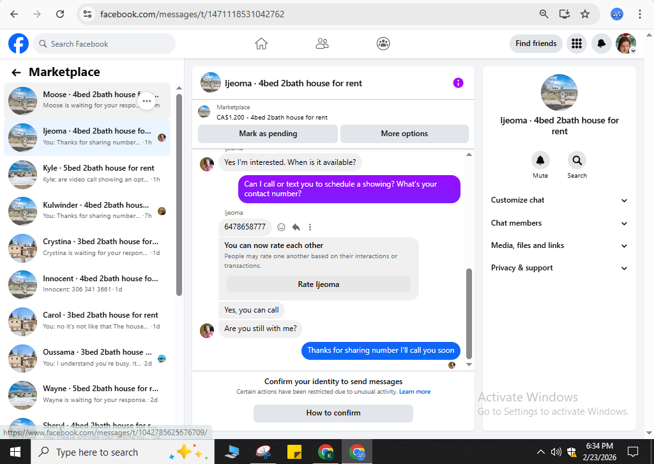React with emoji to the 6478658777 message

[282, 227]
